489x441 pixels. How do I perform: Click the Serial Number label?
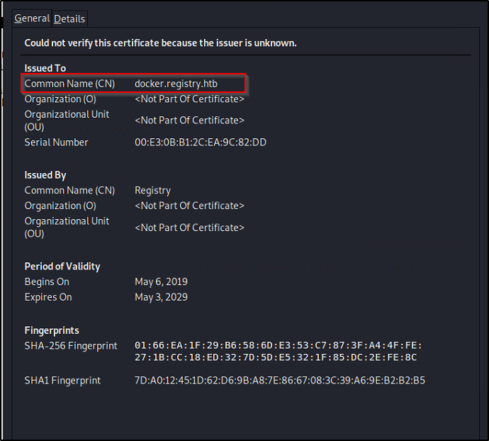coord(56,143)
